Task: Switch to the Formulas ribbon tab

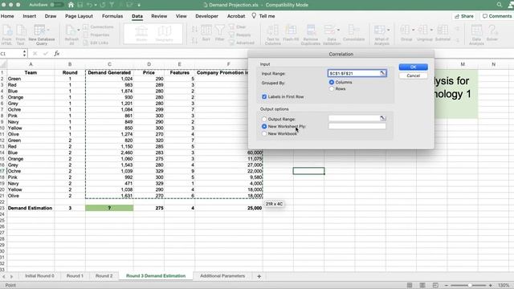Action: (112, 16)
